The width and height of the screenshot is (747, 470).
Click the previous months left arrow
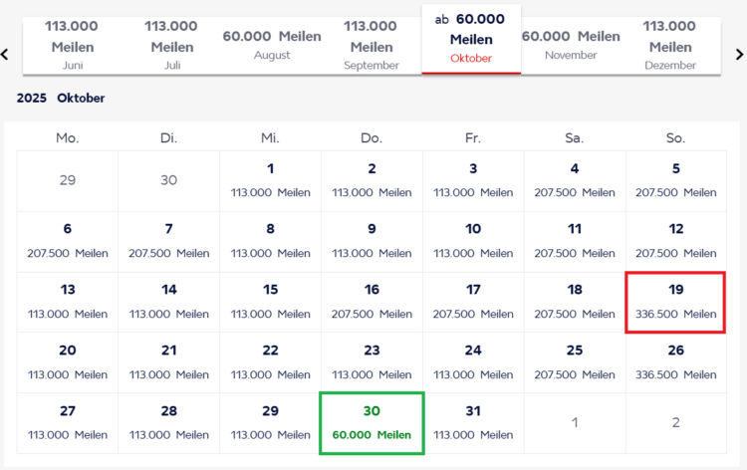(x=5, y=55)
